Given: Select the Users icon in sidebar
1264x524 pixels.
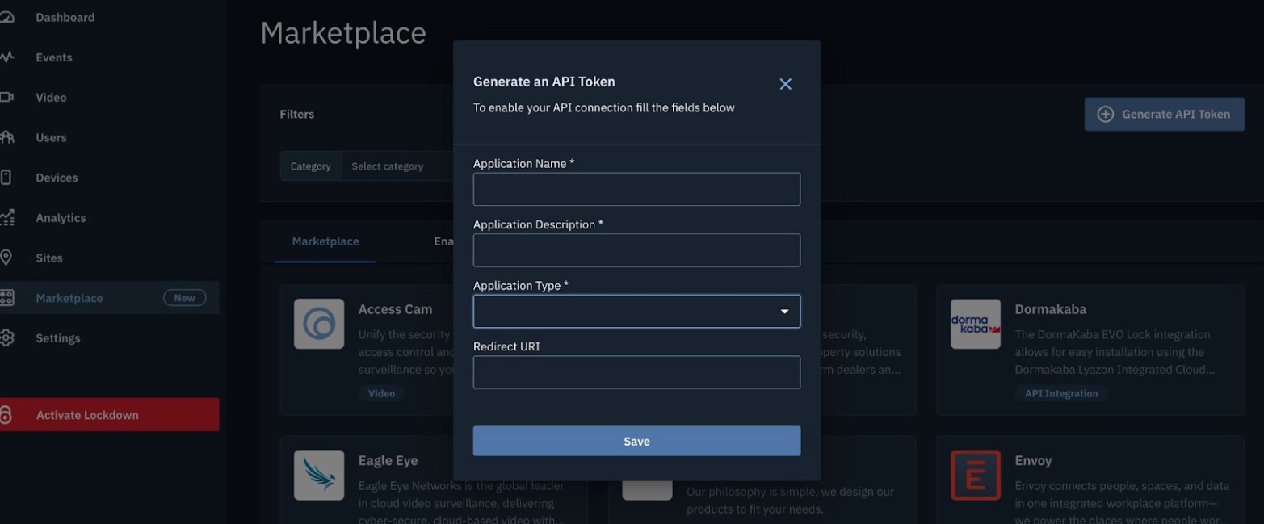Looking at the screenshot, I should click(6, 137).
